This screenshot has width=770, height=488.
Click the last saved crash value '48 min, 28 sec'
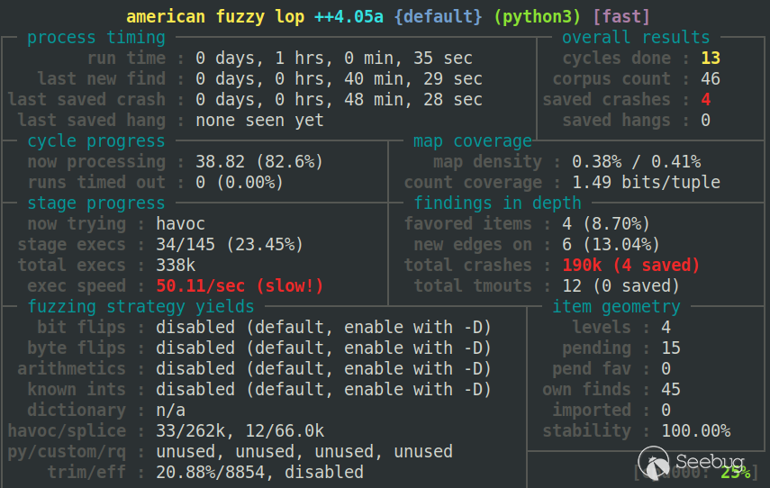coord(413,99)
